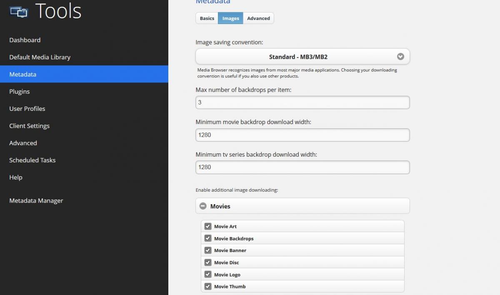
Task: Open the Plugins sidebar page
Action: pos(20,91)
